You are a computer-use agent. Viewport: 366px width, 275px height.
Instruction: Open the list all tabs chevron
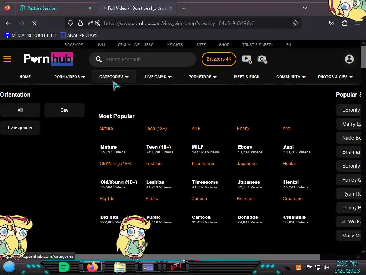pos(305,8)
